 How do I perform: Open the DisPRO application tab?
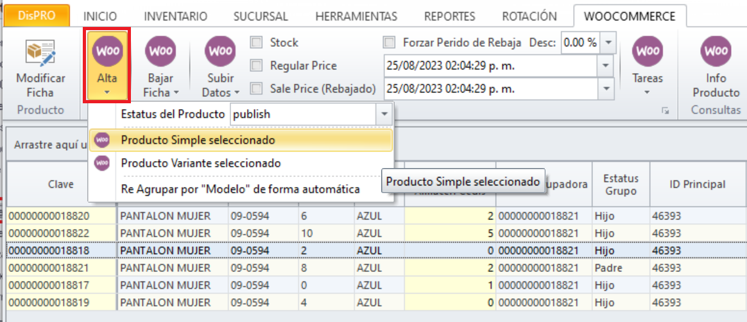click(37, 16)
